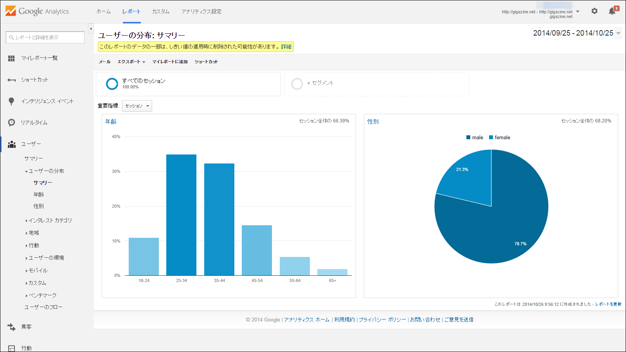The image size is (626, 352).
Task: Click the 詳細 link in yellow notice
Action: pos(286,47)
